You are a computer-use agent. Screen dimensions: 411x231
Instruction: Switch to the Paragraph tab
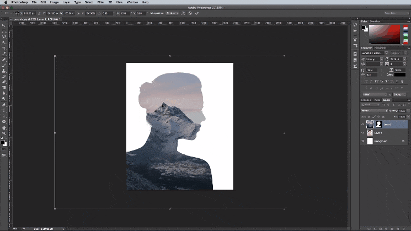[x=380, y=48]
